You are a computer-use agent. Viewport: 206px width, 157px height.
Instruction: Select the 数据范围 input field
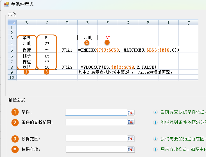(x=96, y=138)
